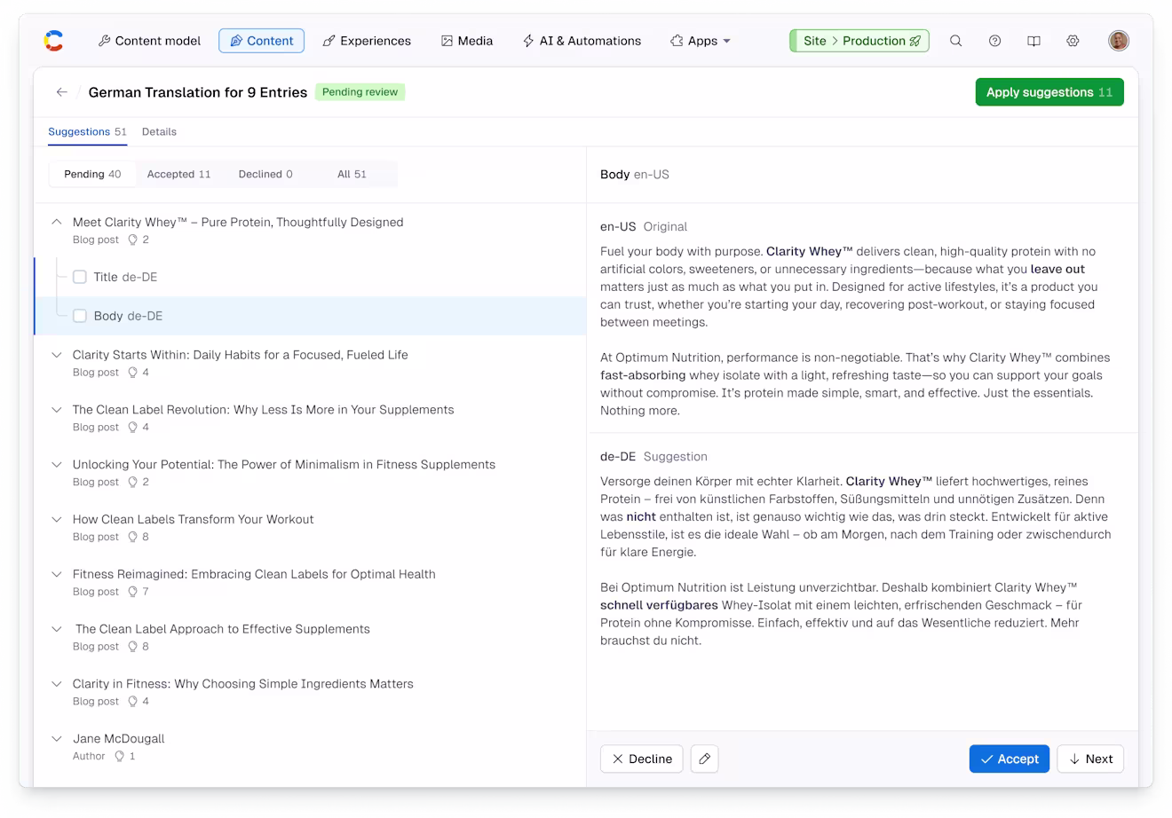Open the help question mark icon

click(x=994, y=41)
